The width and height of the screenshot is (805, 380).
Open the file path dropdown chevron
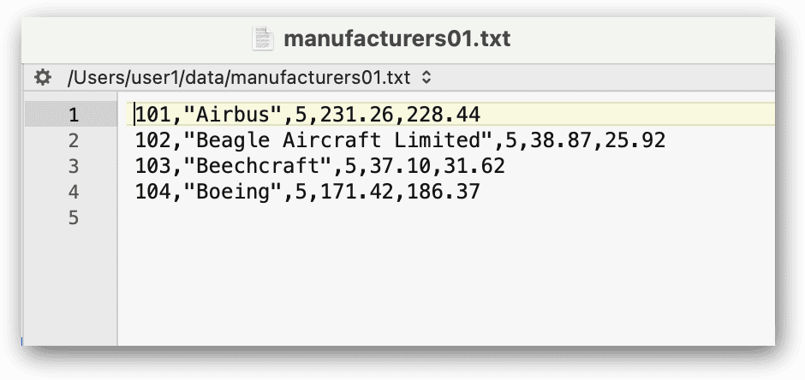[x=426, y=77]
